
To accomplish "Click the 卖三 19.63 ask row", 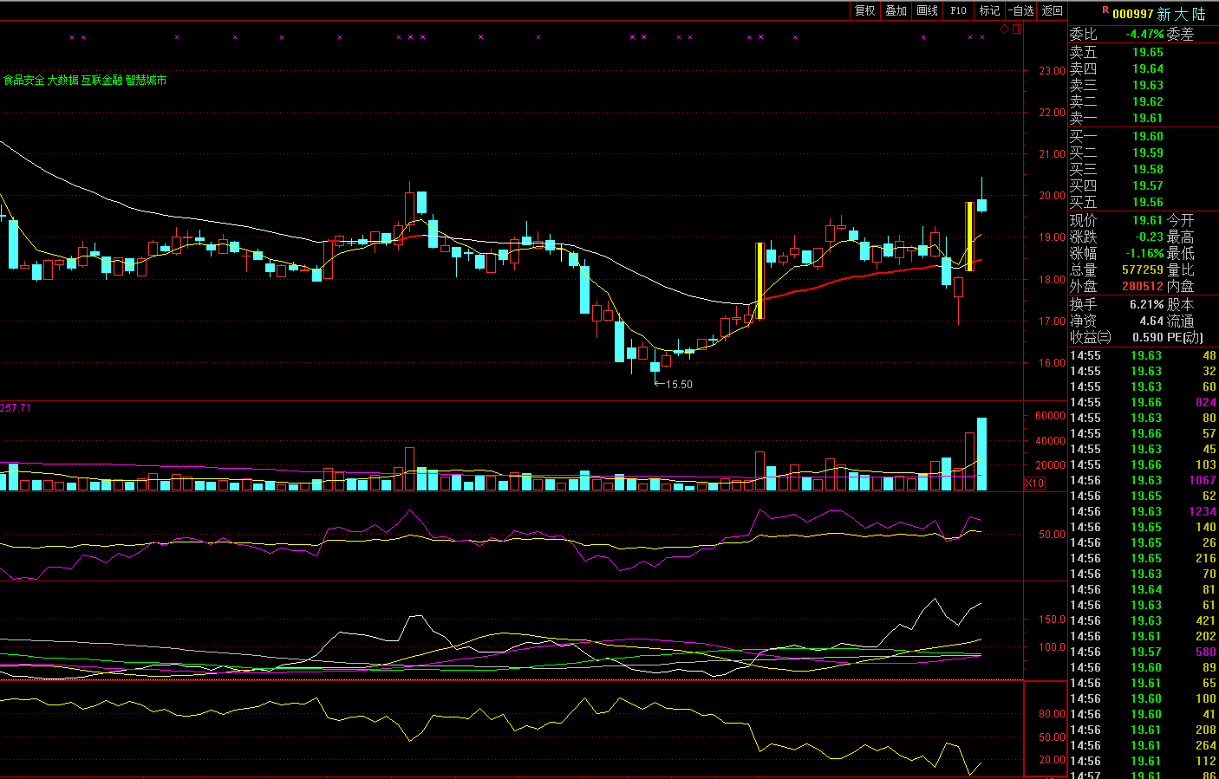I will (1143, 85).
